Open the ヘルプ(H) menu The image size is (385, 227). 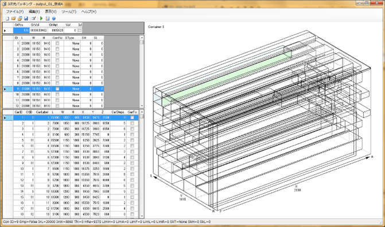pos(89,11)
